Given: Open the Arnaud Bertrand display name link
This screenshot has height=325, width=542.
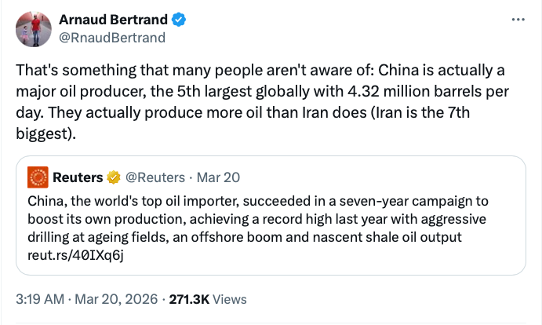Looking at the screenshot, I should pyautogui.click(x=113, y=20).
